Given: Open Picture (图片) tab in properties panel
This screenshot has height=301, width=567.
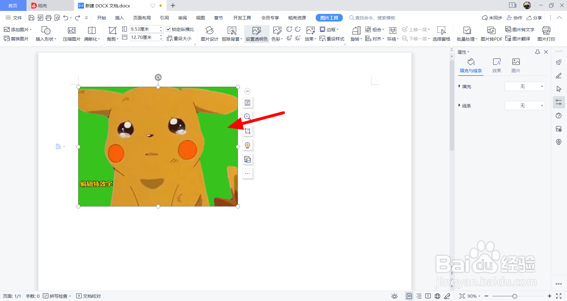Looking at the screenshot, I should coord(516,66).
